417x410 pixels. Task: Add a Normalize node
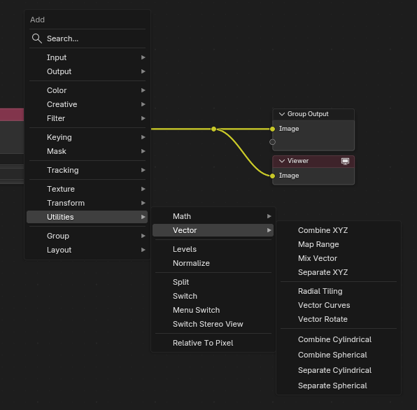pyautogui.click(x=213, y=263)
